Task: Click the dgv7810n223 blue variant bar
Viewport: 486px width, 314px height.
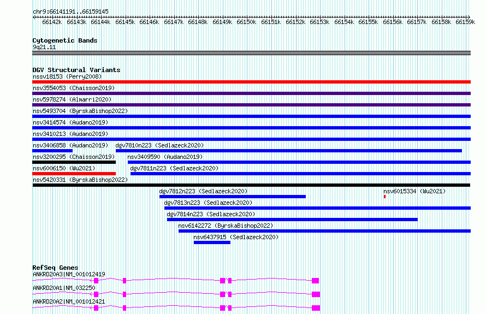Action: [x=289, y=151]
